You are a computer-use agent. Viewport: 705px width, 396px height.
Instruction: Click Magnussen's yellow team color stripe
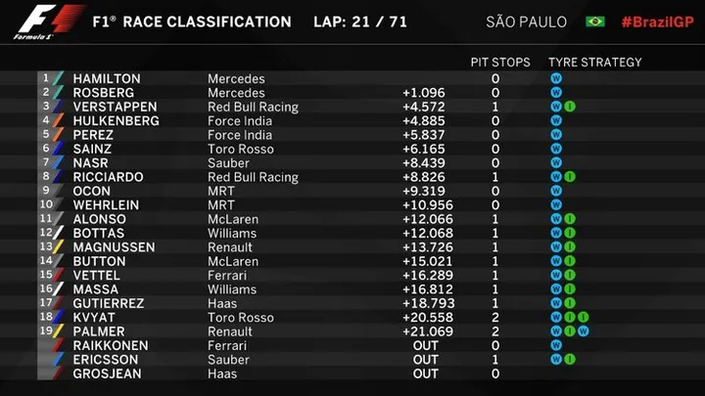[x=58, y=247]
